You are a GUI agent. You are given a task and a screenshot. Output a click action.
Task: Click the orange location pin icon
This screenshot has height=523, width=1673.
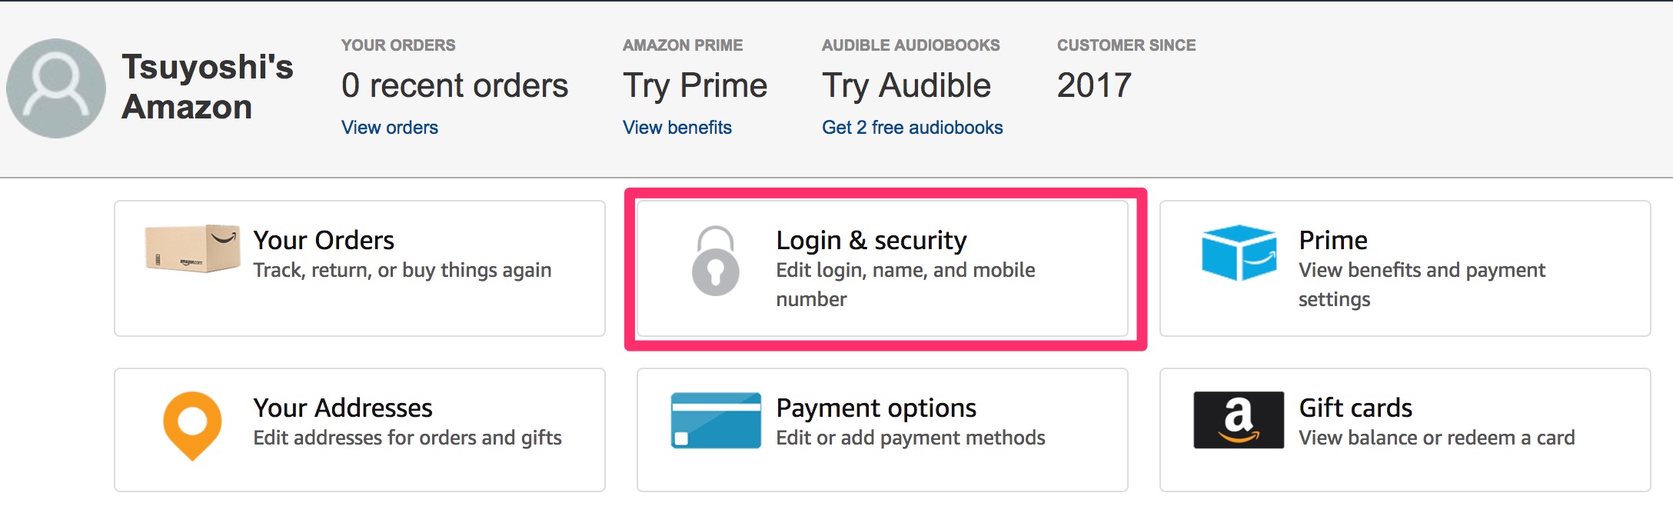point(192,426)
